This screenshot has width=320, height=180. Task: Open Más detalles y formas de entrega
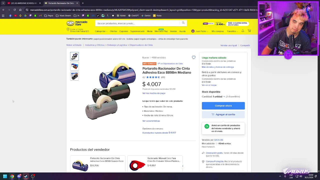pyautogui.click(x=218, y=67)
